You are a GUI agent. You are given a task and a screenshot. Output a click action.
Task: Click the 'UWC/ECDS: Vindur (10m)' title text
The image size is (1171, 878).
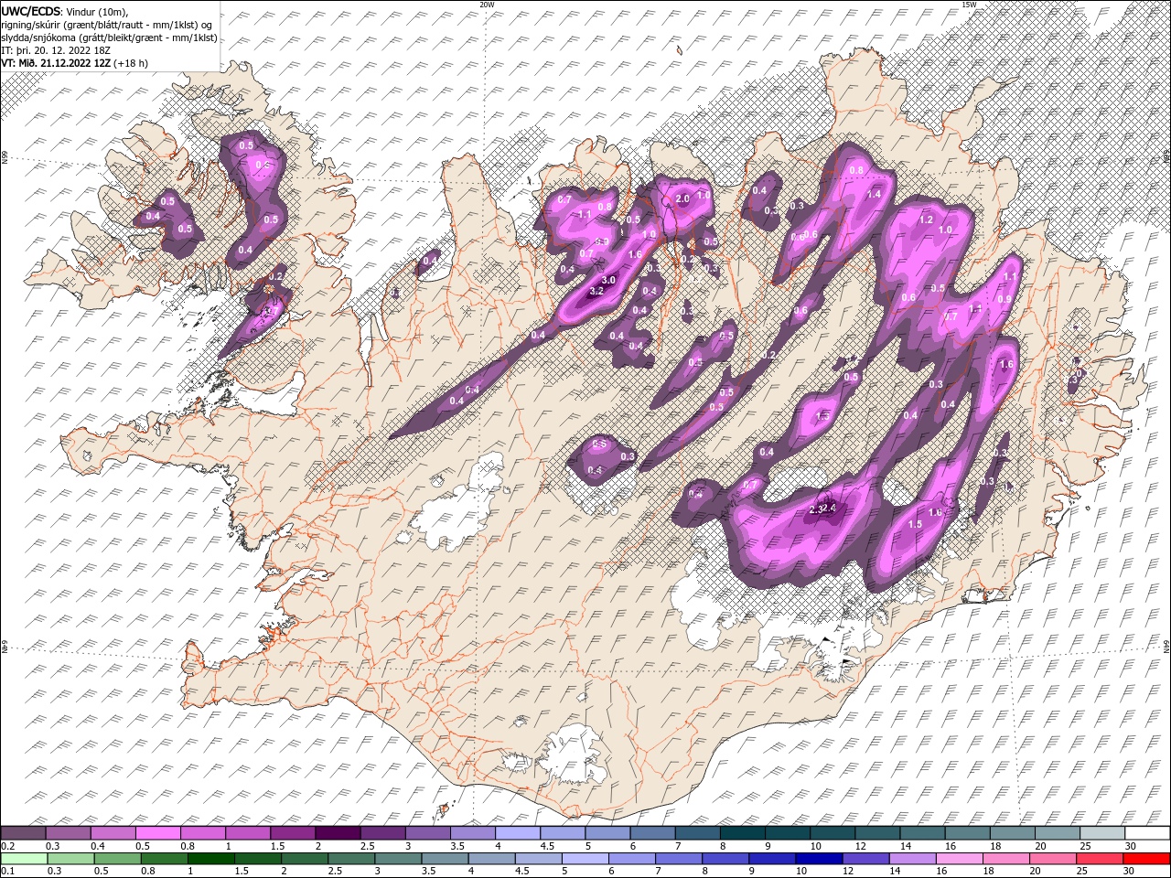(x=65, y=10)
